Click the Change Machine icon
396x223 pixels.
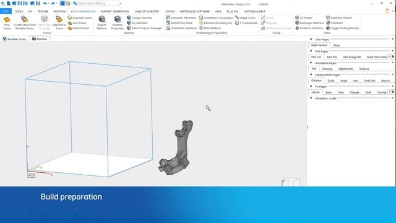point(129,18)
